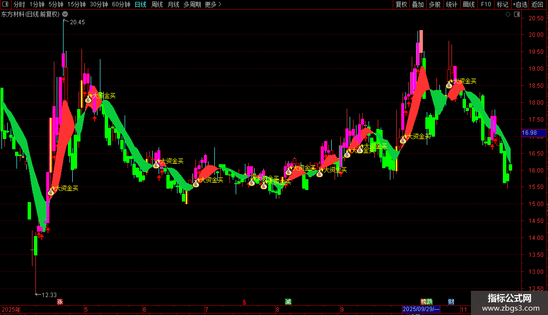
Task: Click the money bag beside the 18.50 大资金买 signal
Action: (449, 85)
